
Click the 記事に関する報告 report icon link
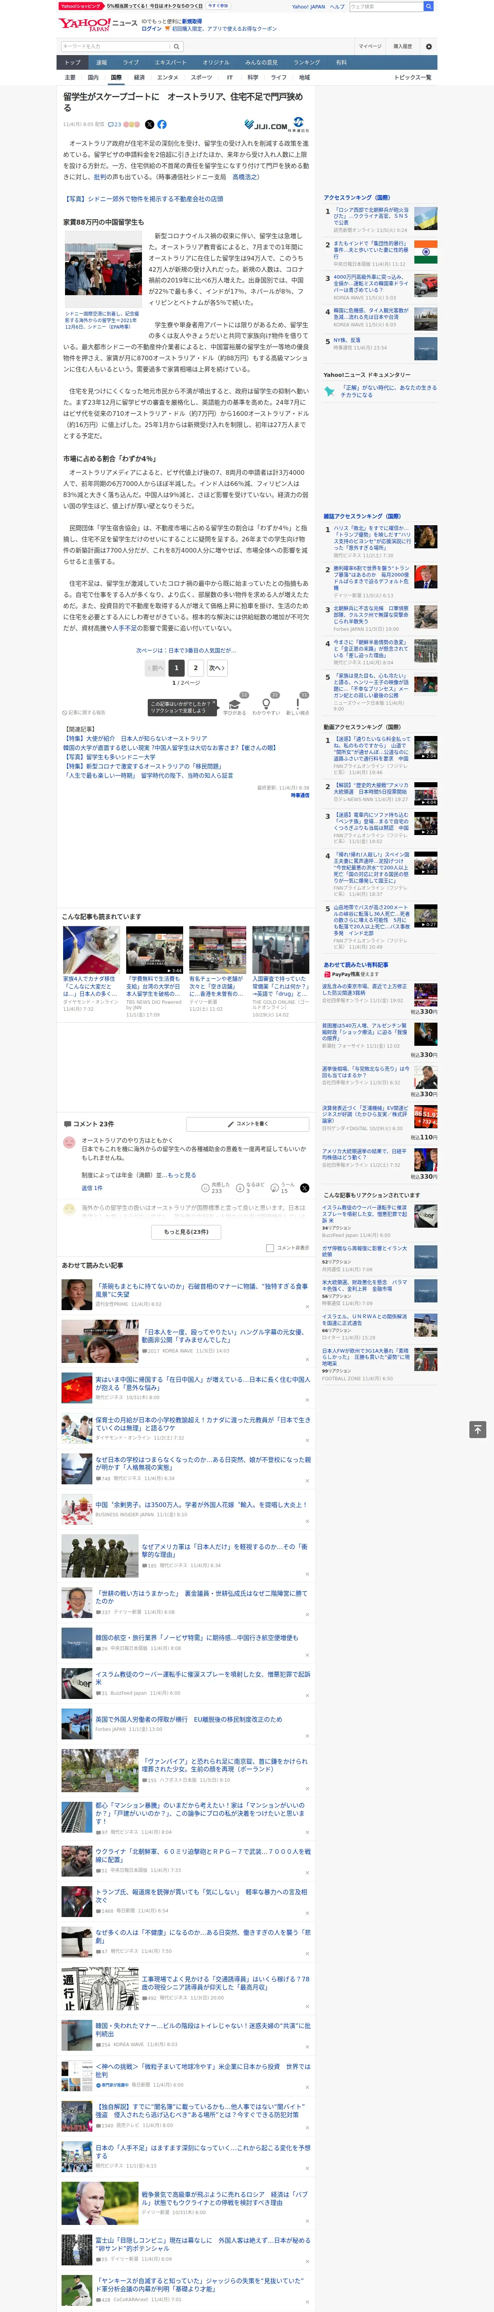84,712
